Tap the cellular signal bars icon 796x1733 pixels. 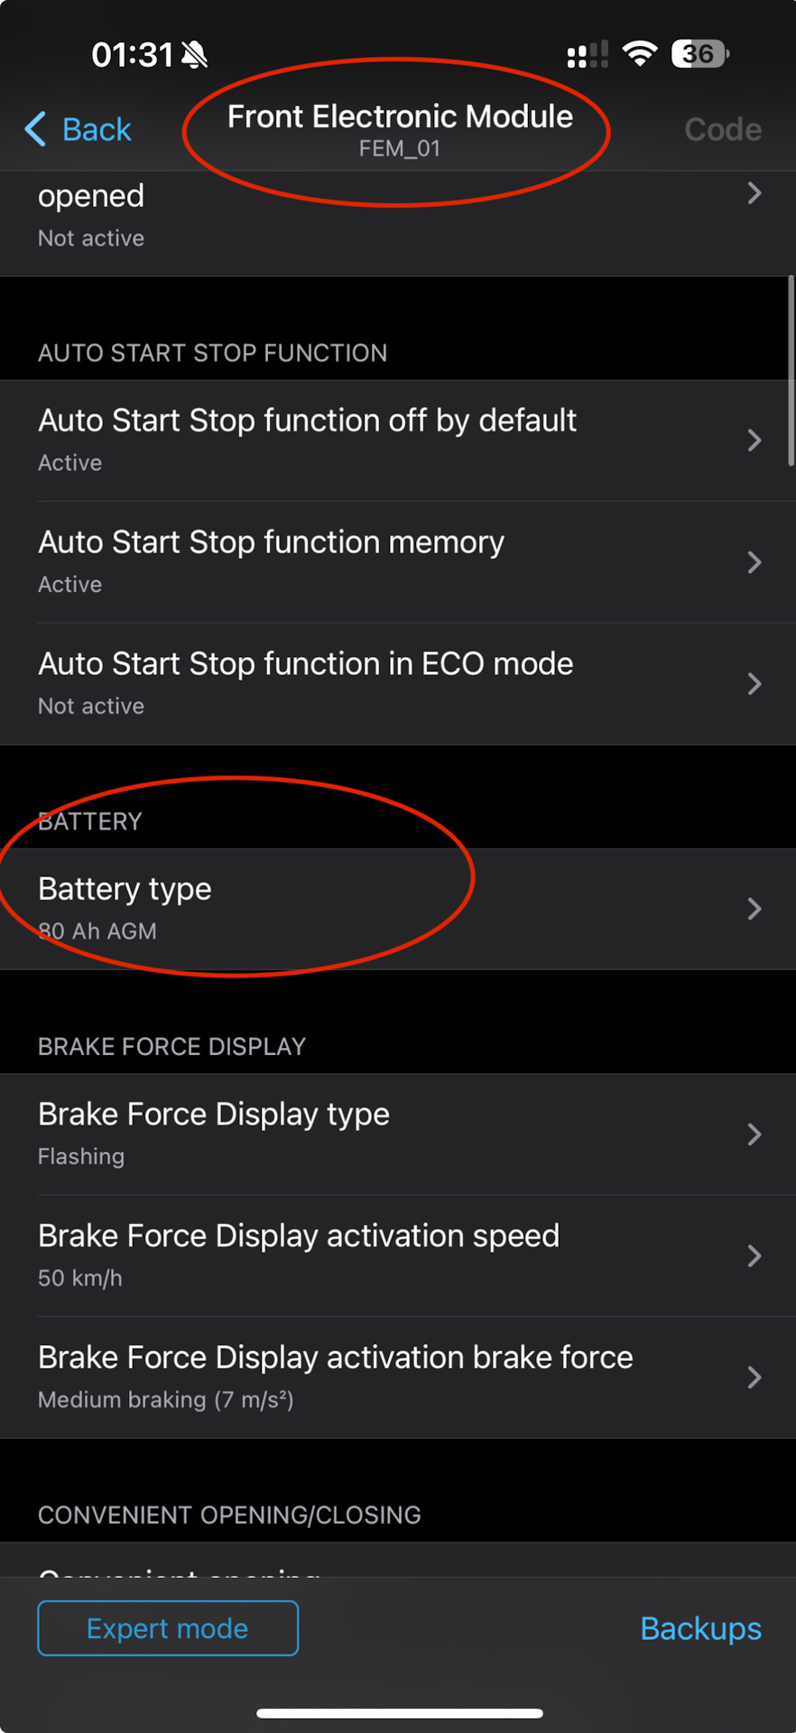(x=587, y=54)
